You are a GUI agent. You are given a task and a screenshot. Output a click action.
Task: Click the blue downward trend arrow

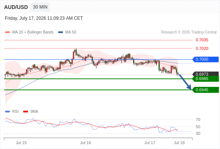click(x=185, y=82)
